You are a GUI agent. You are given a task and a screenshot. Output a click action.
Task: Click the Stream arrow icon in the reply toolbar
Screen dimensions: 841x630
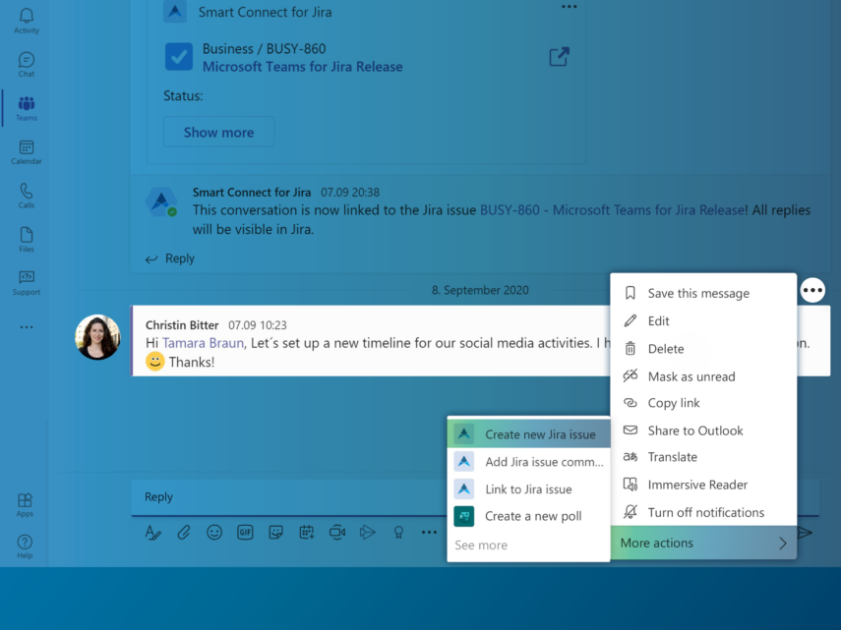coord(368,532)
